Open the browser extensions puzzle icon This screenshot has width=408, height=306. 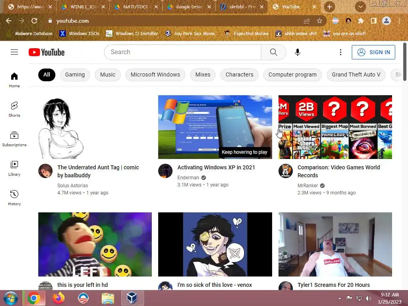click(361, 21)
